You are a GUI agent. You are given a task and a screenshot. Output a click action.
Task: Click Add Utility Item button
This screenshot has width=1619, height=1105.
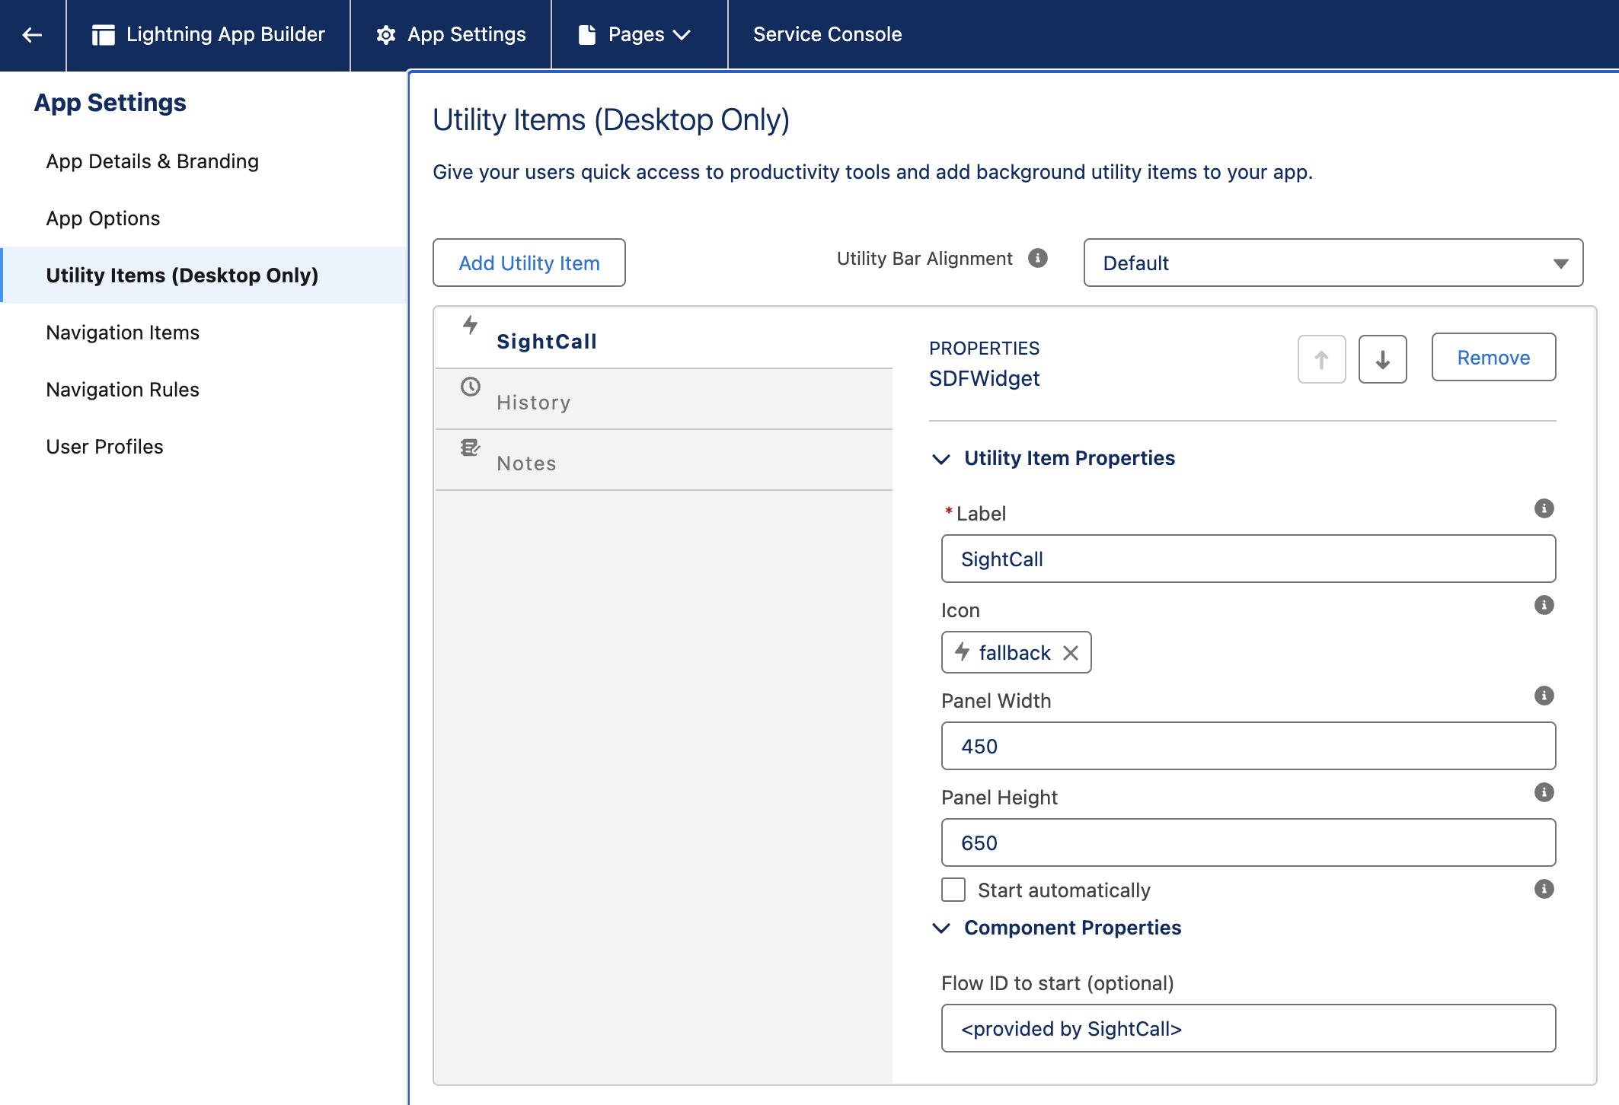(x=529, y=263)
